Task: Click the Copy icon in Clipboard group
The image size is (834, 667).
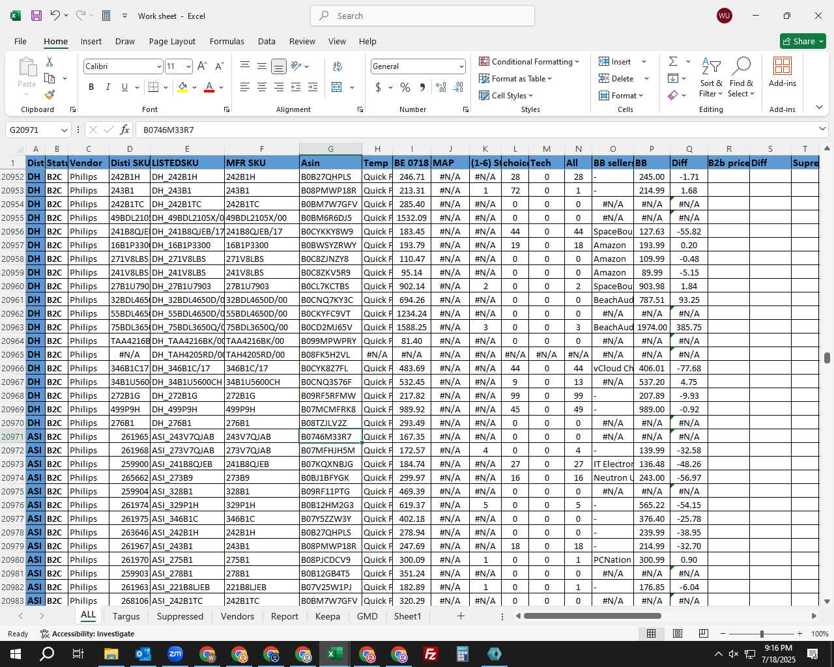Action: click(x=50, y=78)
